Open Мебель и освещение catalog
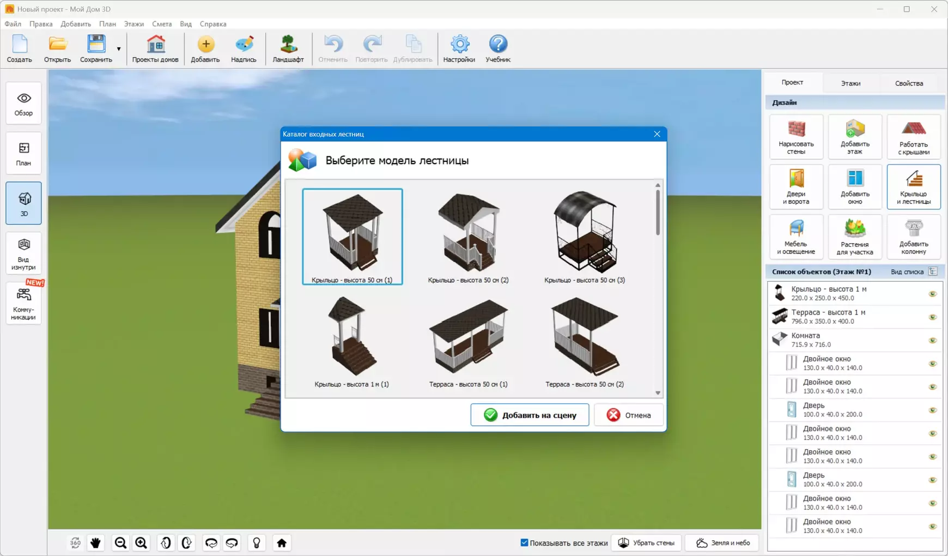Image resolution: width=948 pixels, height=556 pixels. click(x=796, y=237)
